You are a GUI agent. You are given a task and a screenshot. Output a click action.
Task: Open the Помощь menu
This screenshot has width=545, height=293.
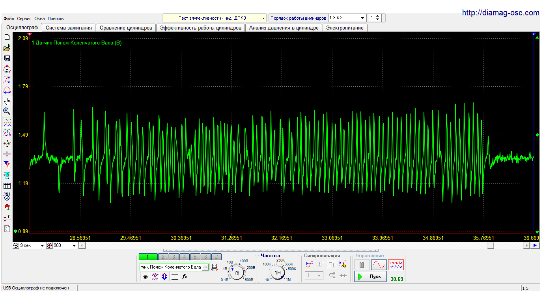(x=56, y=19)
